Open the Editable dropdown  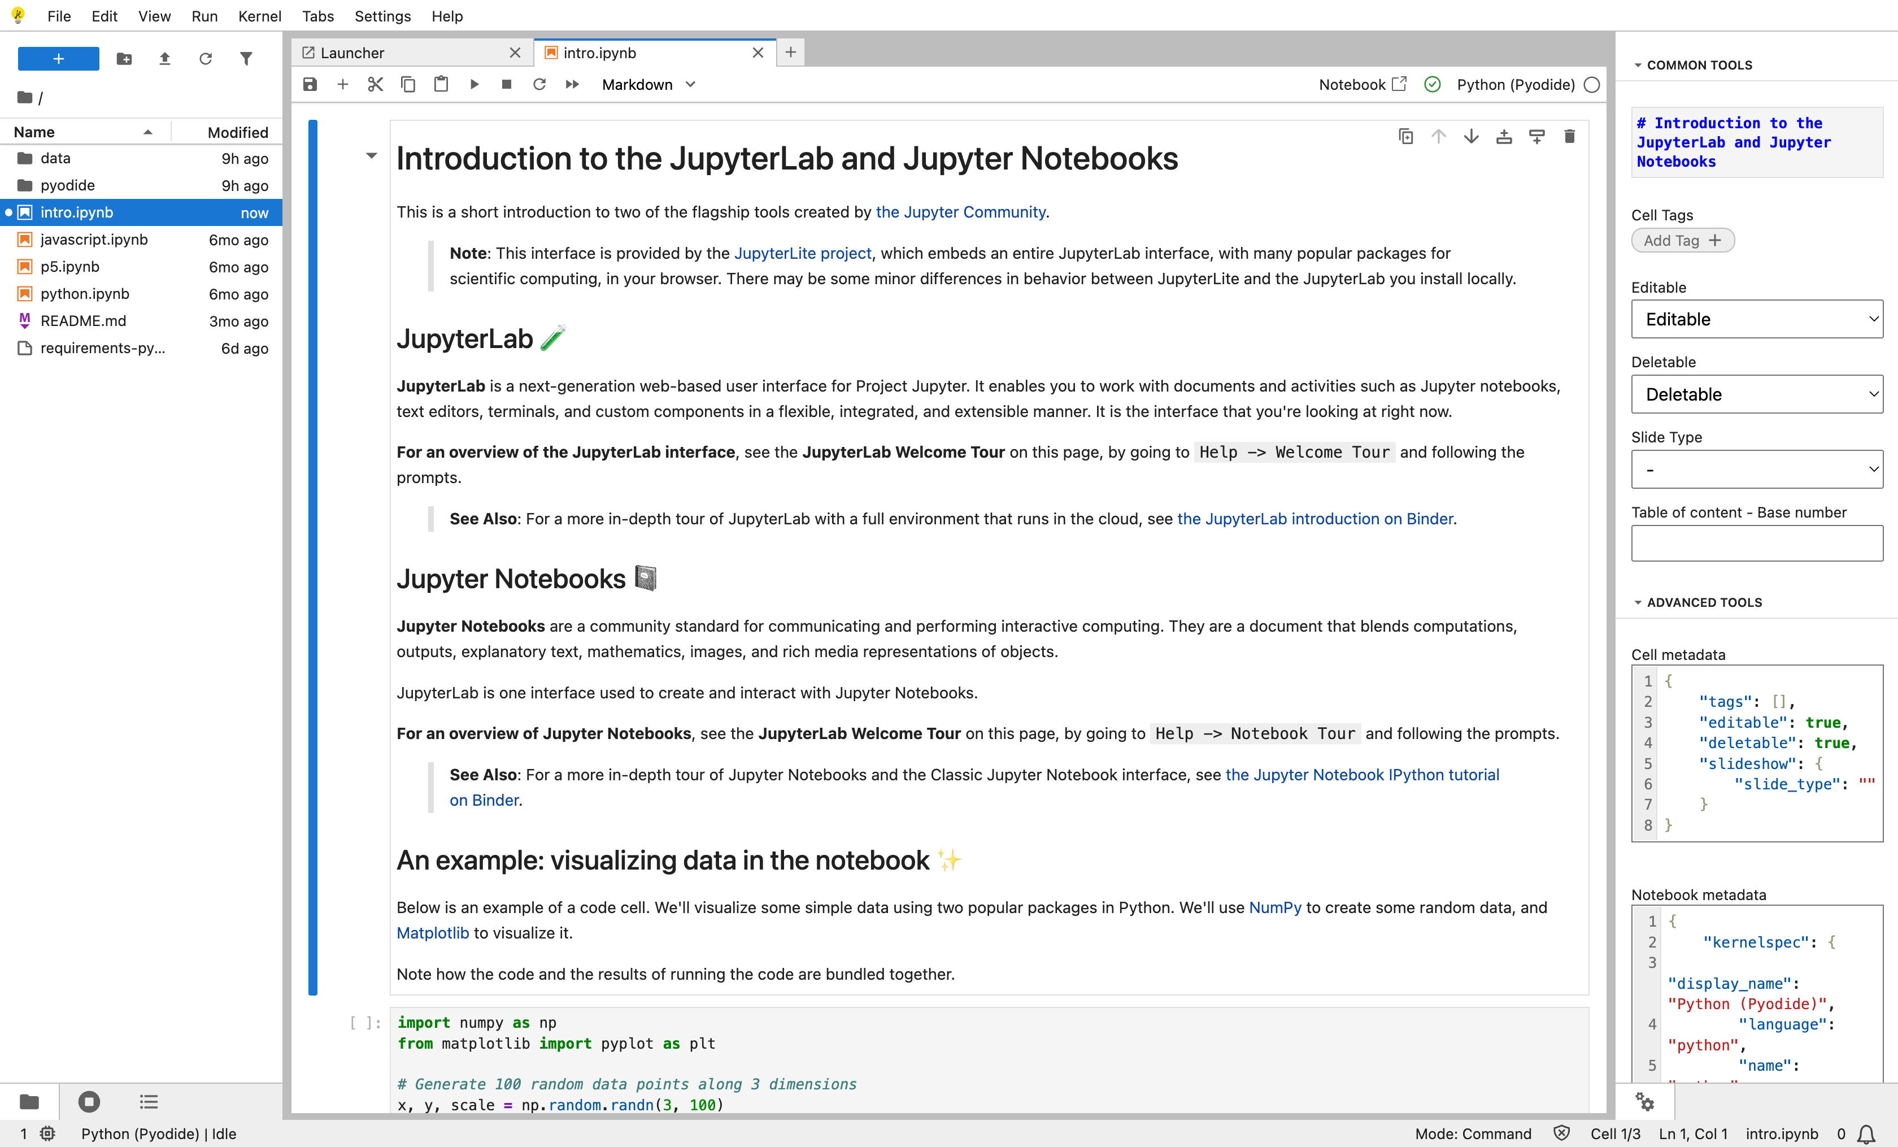coord(1756,319)
